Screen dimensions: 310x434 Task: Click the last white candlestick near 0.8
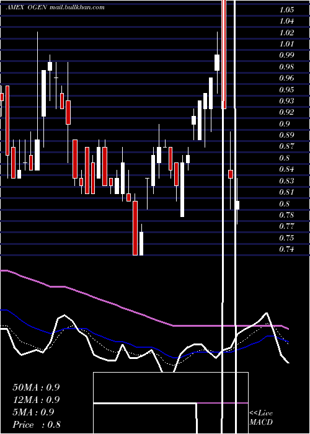point(237,205)
